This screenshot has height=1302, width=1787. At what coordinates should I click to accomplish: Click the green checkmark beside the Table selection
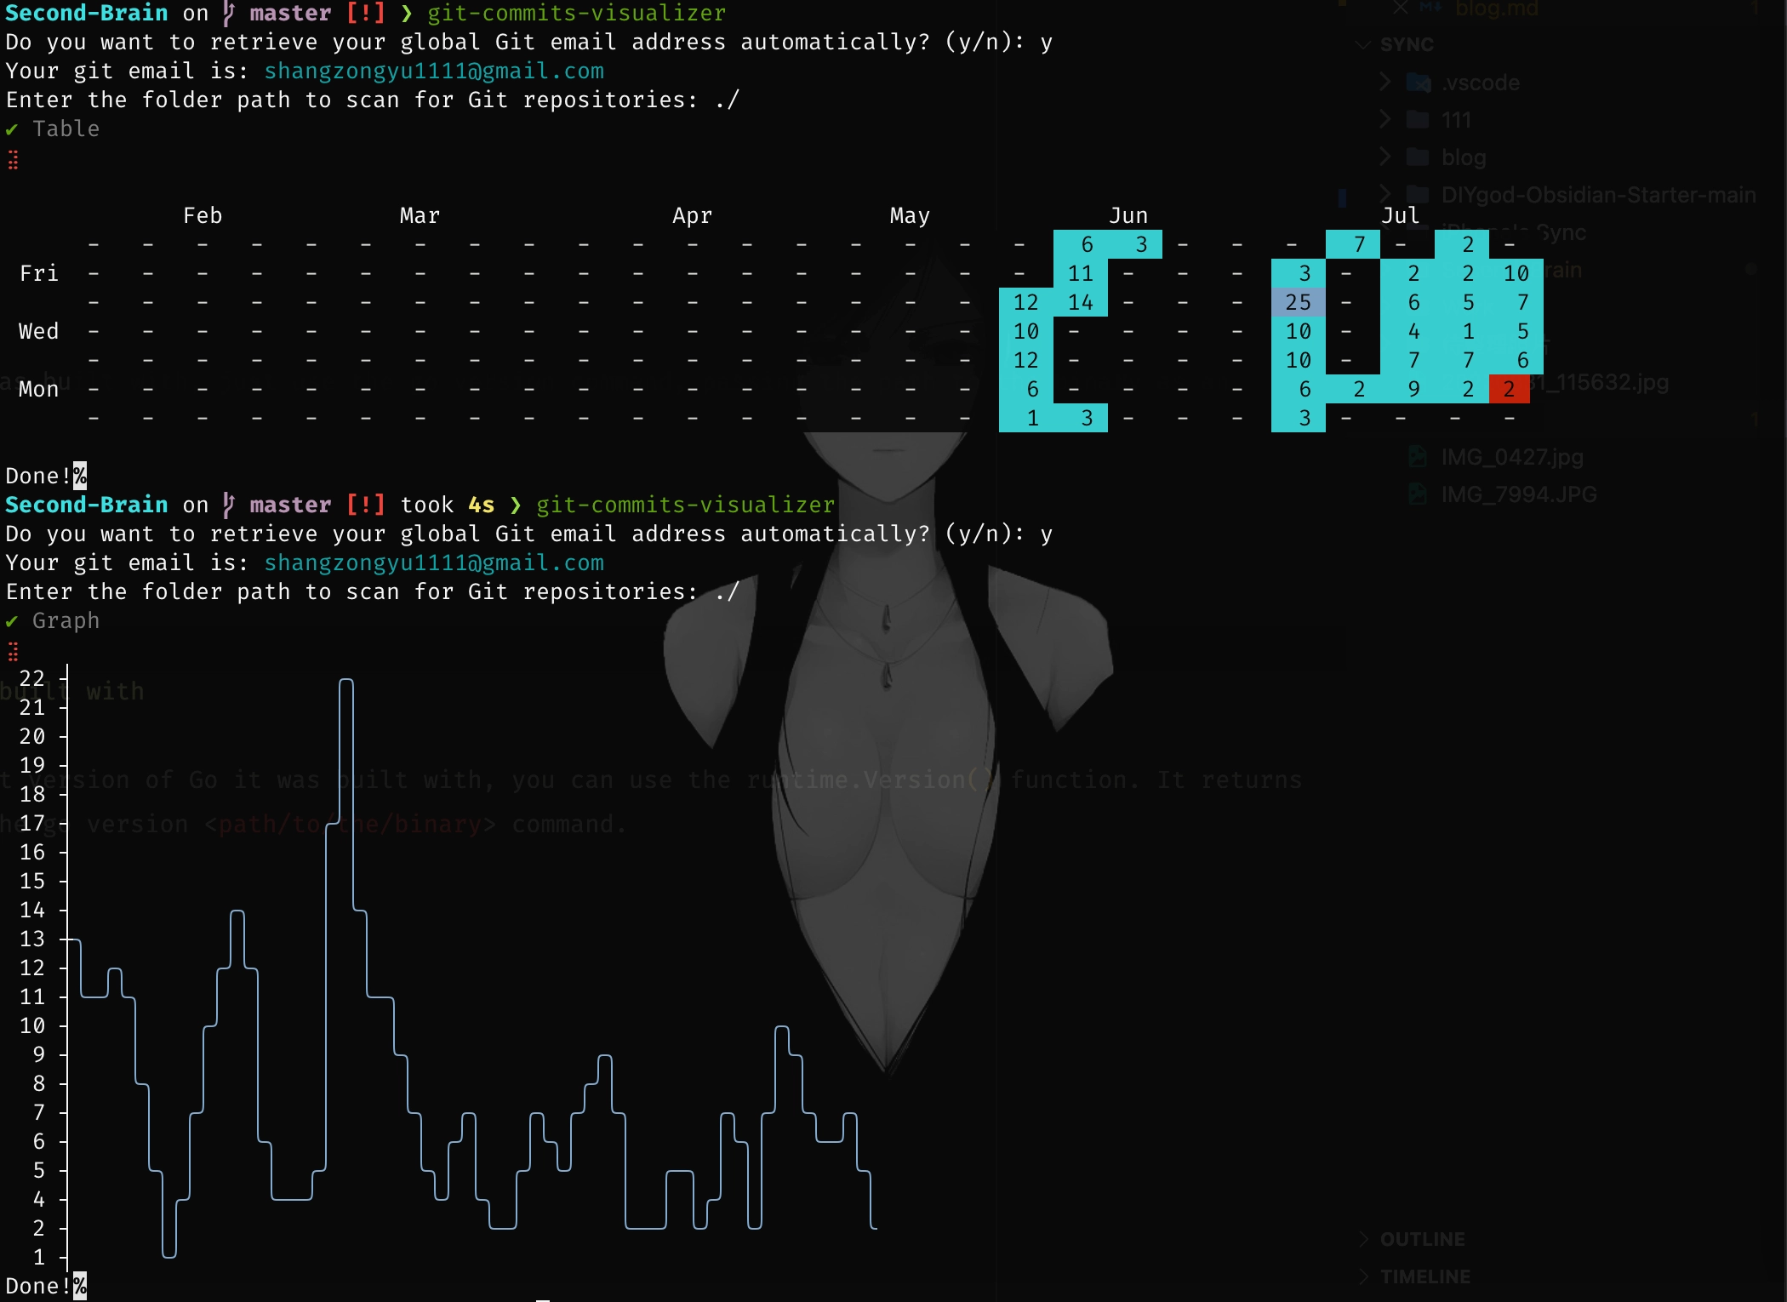(12, 129)
